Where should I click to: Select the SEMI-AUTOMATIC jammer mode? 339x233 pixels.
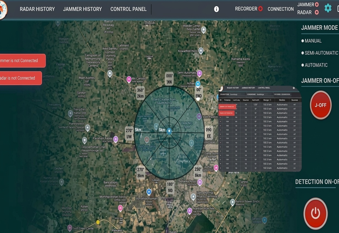pos(320,53)
